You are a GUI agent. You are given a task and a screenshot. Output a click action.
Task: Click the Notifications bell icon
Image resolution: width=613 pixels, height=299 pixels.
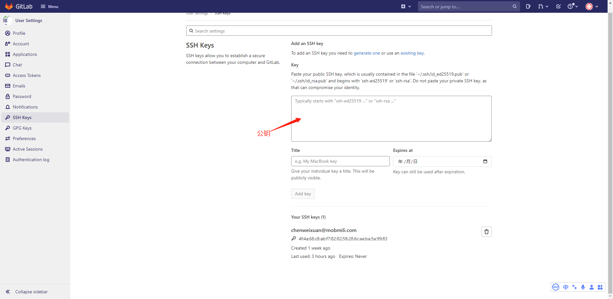8,107
